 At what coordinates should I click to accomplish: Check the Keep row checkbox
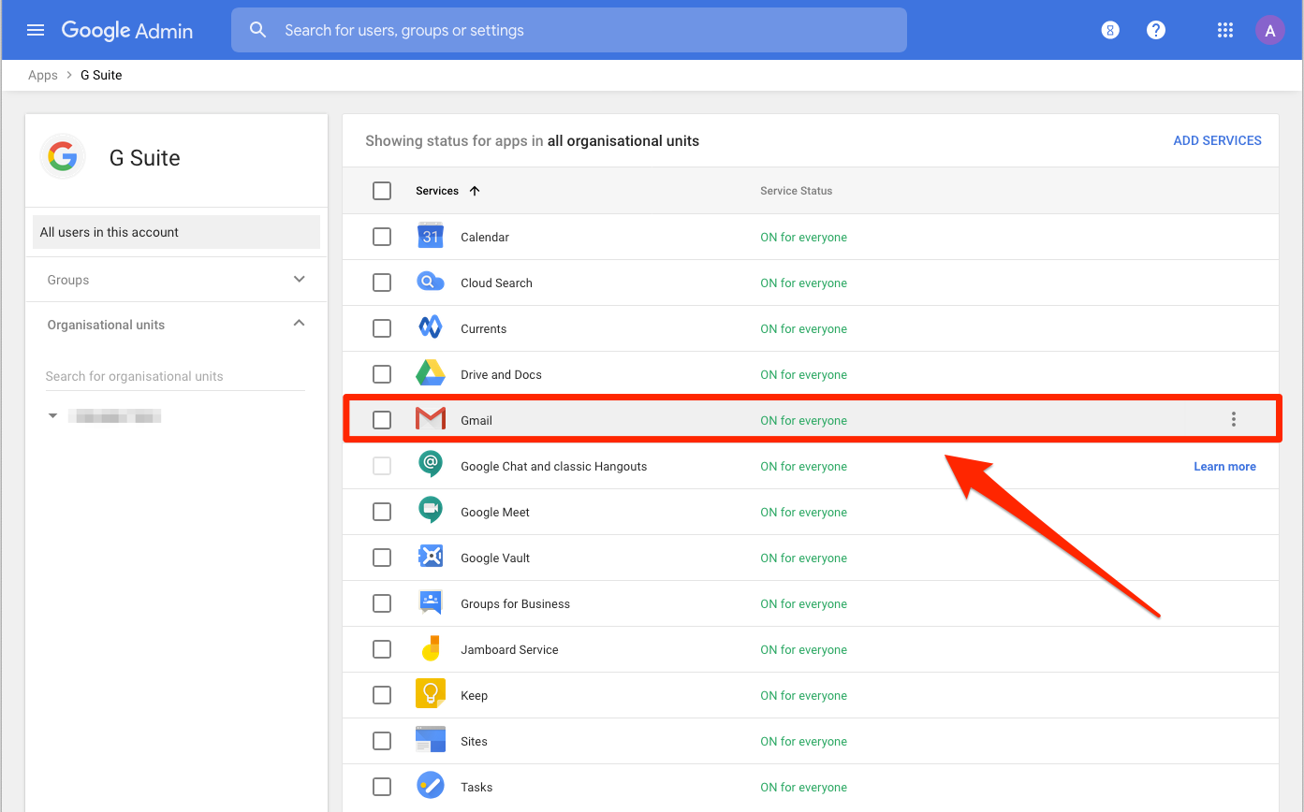click(x=382, y=695)
